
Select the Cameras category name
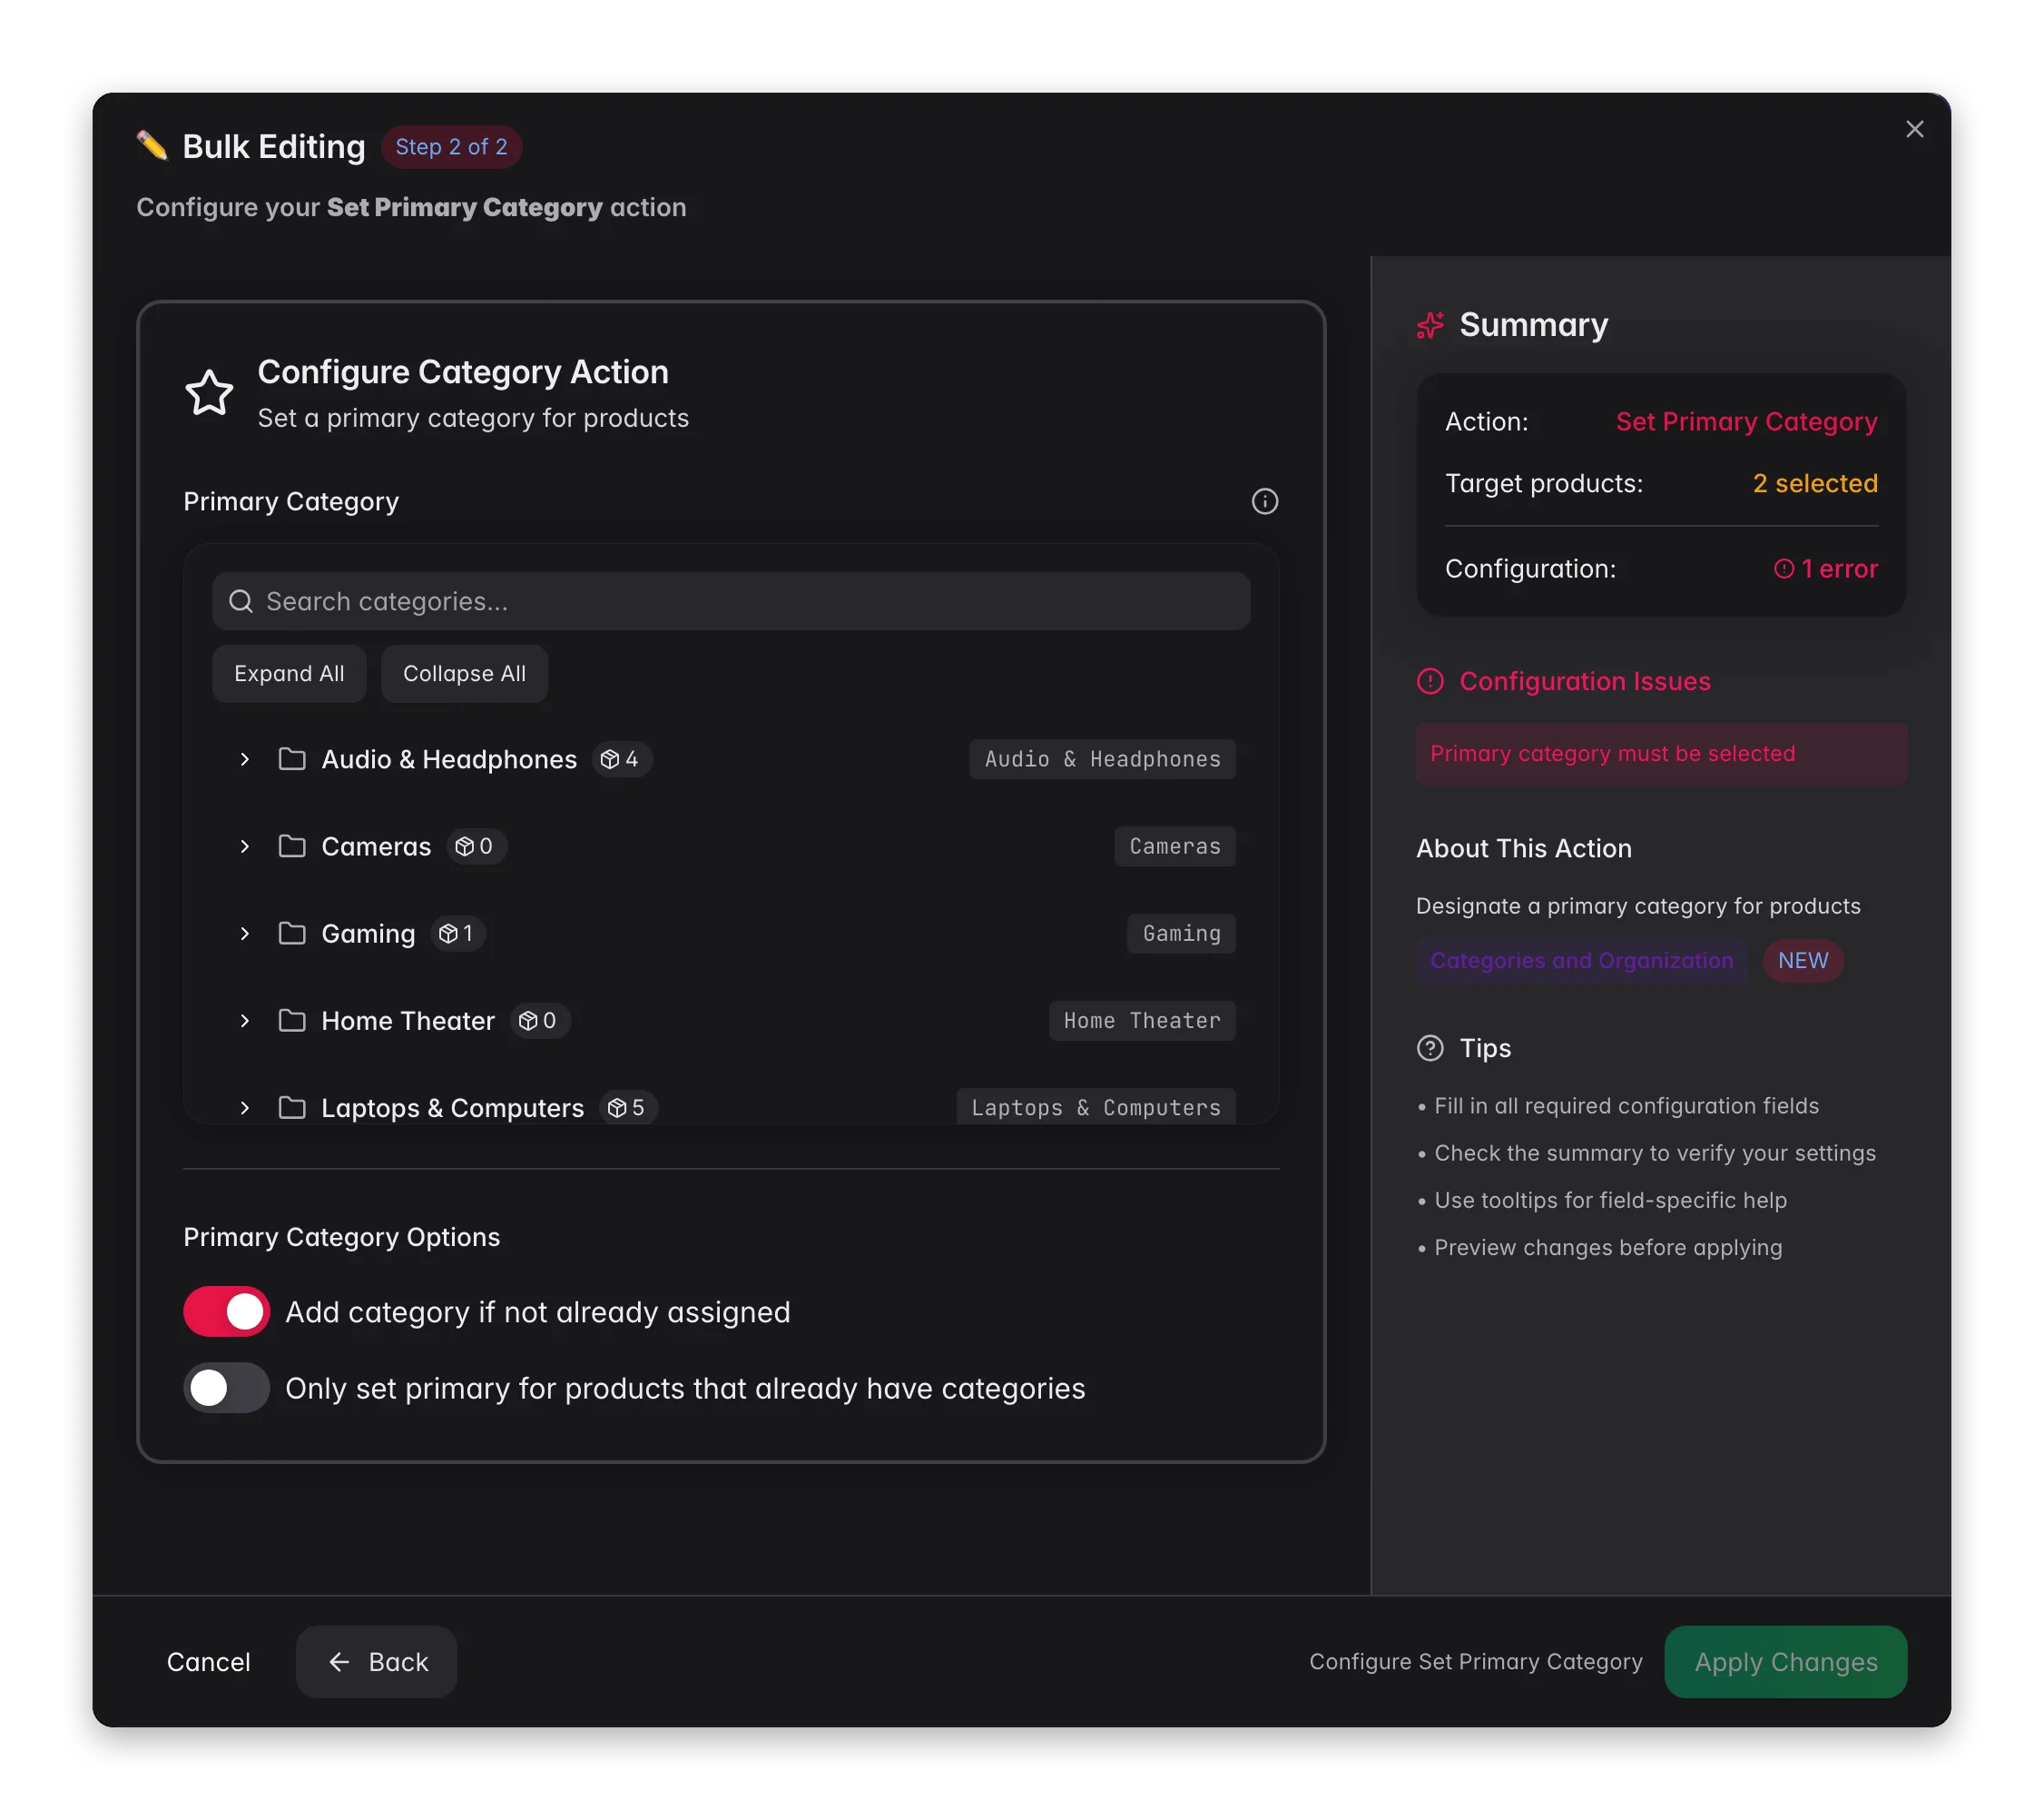click(376, 846)
